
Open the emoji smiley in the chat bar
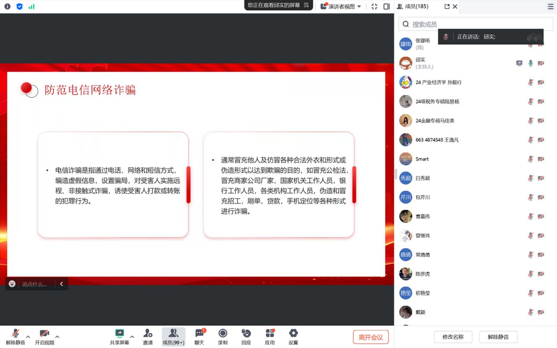click(x=12, y=284)
